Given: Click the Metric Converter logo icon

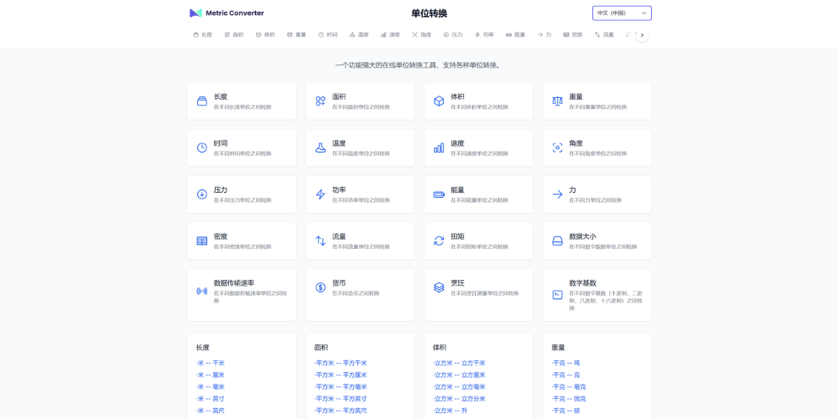Looking at the screenshot, I should [195, 13].
